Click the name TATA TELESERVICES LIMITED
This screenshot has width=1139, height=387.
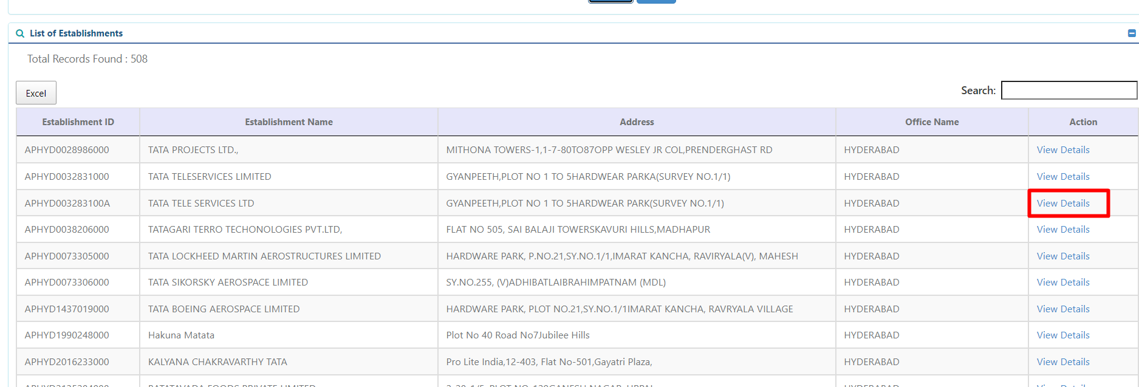point(210,177)
